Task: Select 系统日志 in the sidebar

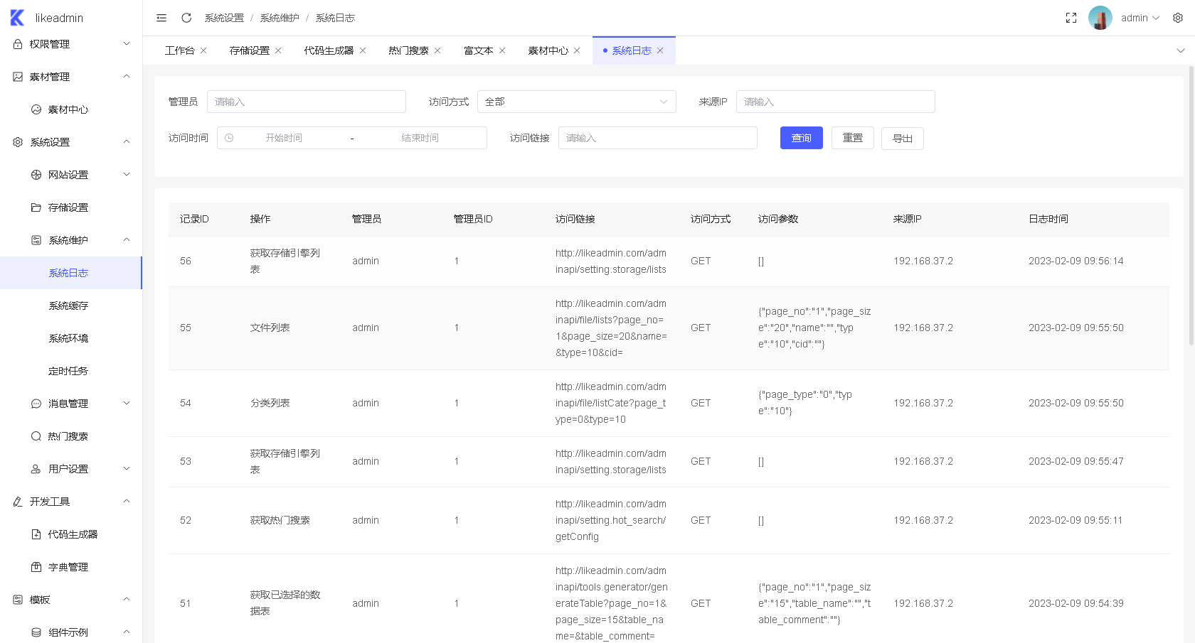Action: tap(71, 273)
